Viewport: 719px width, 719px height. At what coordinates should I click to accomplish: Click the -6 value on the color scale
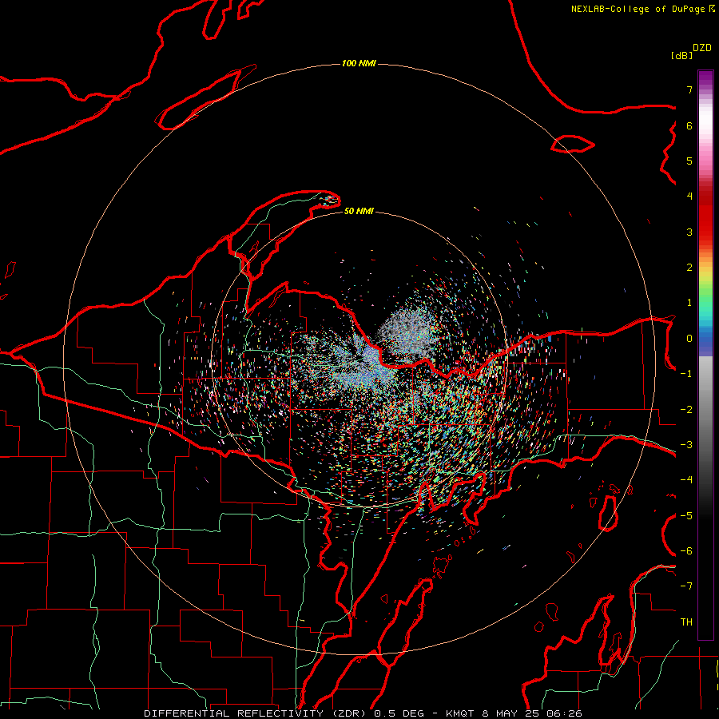click(x=686, y=551)
